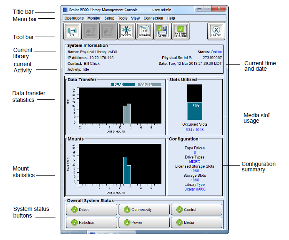Click the contact name Bill Chick
The height and width of the screenshot is (240, 289).
tap(92, 64)
